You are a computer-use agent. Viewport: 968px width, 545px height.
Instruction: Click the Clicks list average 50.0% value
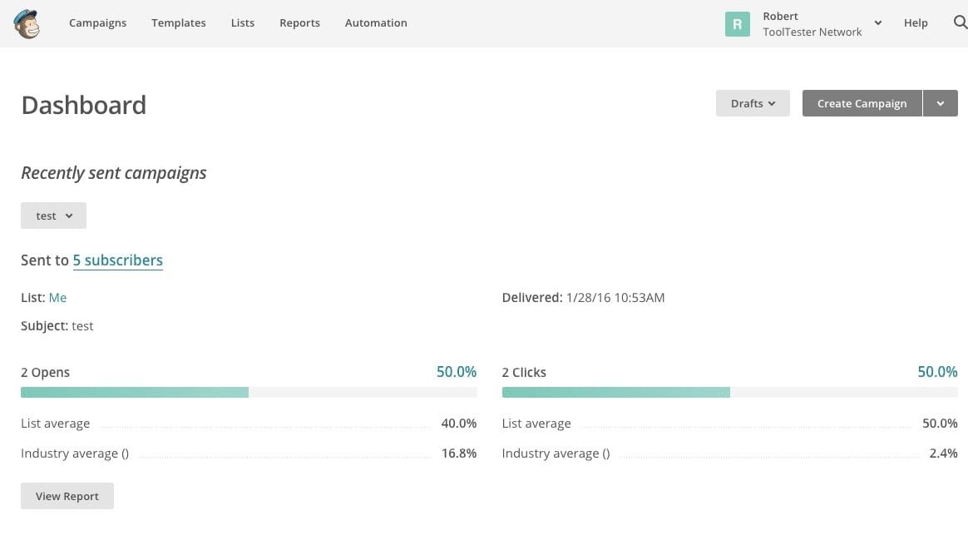click(940, 424)
